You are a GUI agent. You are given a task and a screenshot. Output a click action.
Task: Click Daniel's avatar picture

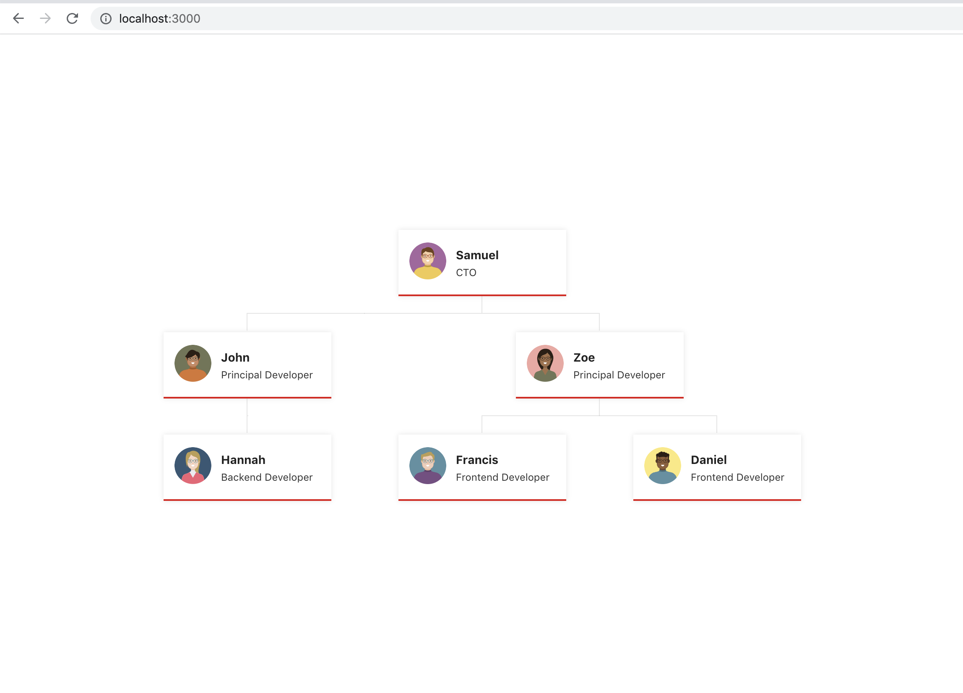click(662, 465)
